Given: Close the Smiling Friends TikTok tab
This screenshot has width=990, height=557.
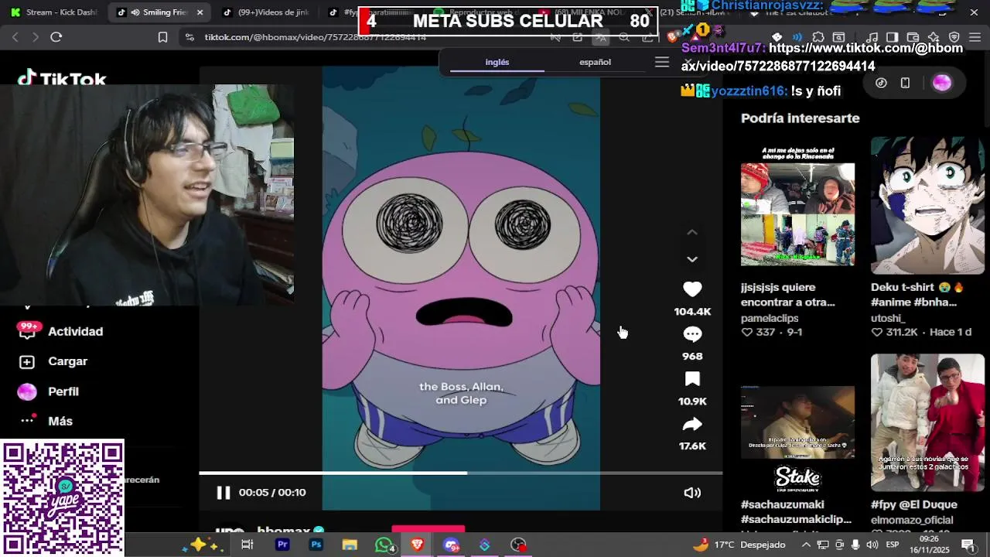Looking at the screenshot, I should point(200,12).
